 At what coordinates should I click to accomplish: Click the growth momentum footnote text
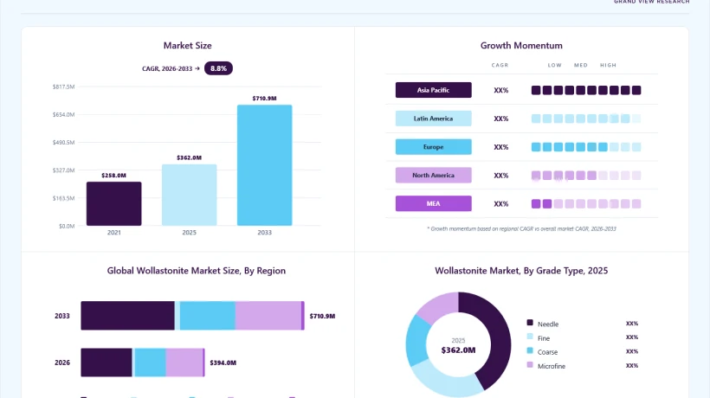[521, 228]
